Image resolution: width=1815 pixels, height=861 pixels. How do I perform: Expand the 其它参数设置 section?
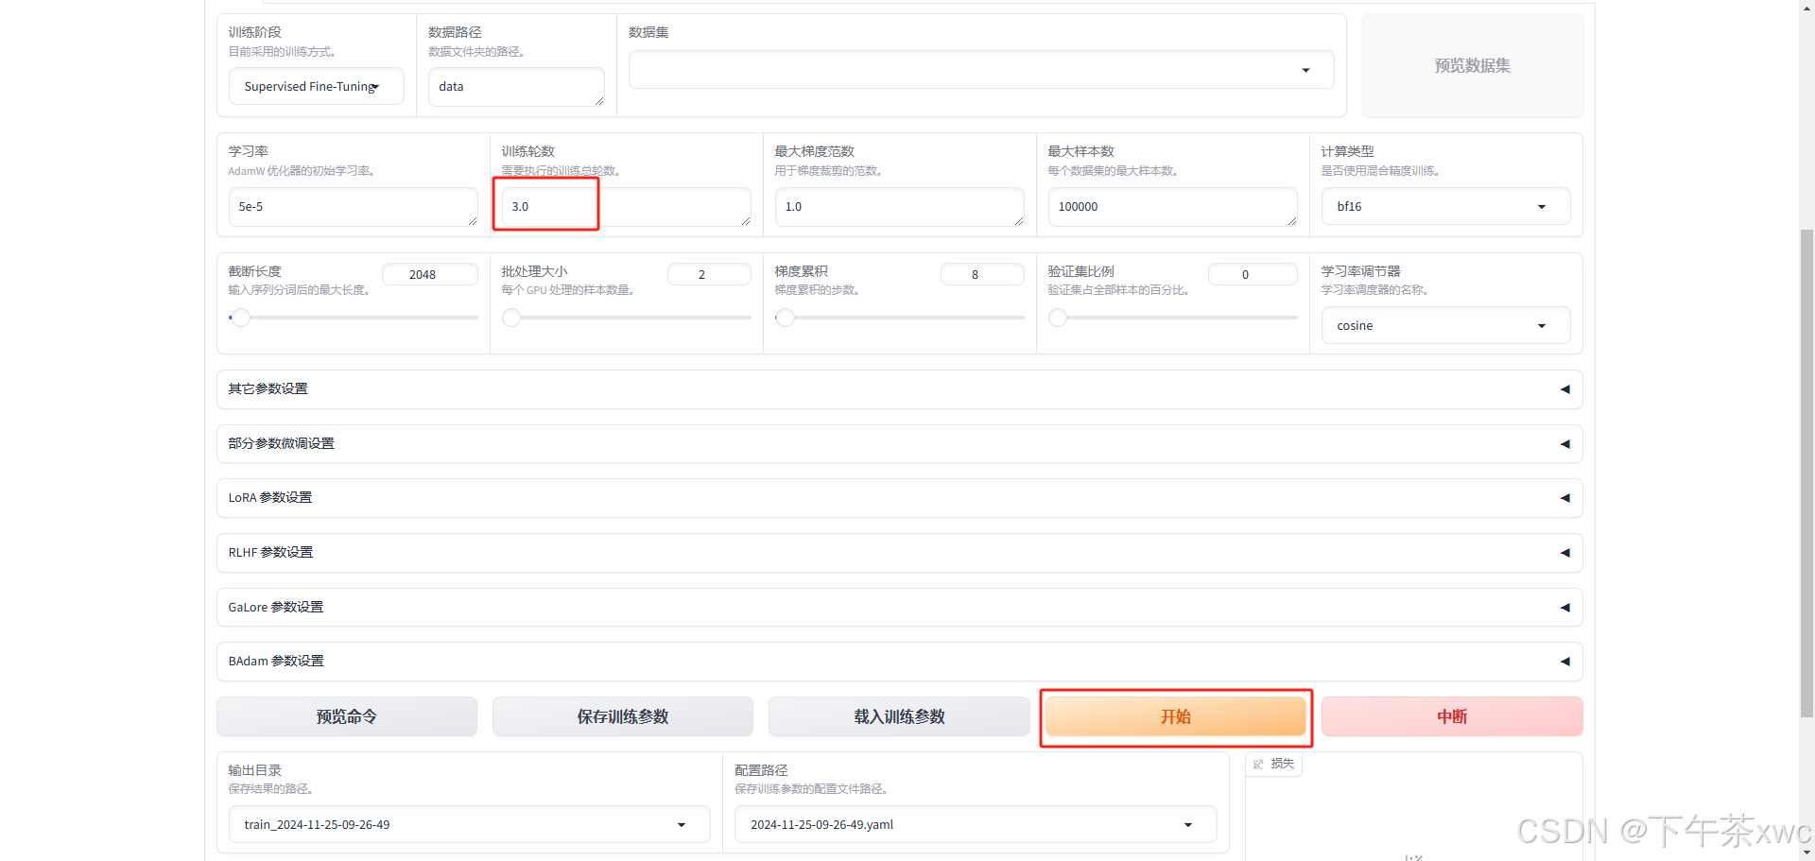click(898, 388)
